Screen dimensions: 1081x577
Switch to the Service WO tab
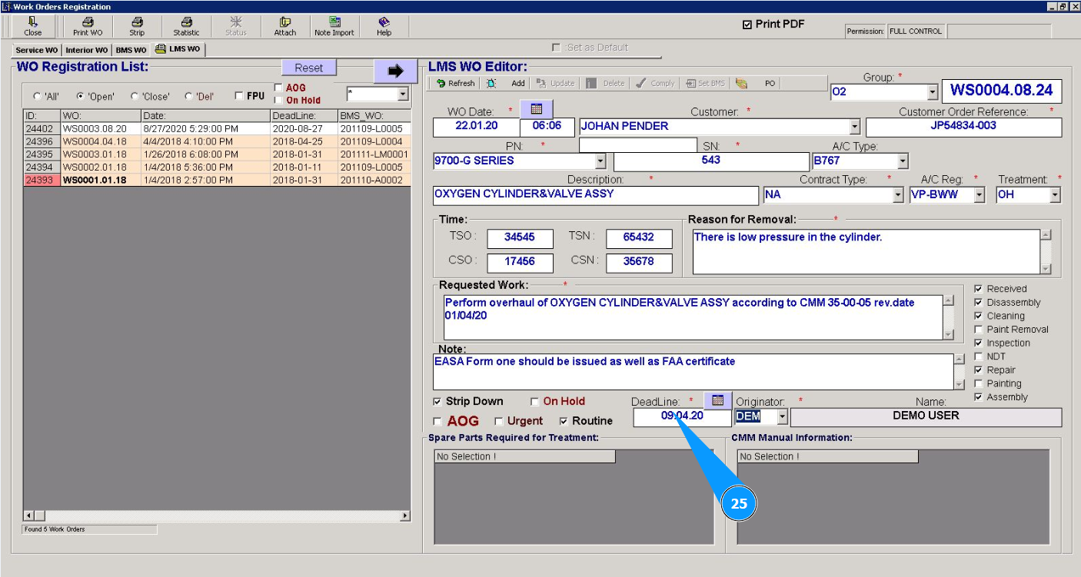coord(36,50)
